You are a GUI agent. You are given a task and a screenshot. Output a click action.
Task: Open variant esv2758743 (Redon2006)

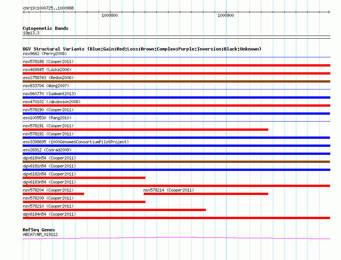pos(48,78)
